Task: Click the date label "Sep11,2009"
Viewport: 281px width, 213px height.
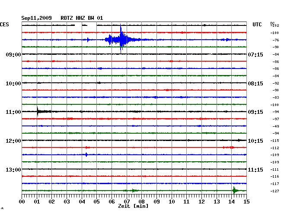Action: pos(36,18)
